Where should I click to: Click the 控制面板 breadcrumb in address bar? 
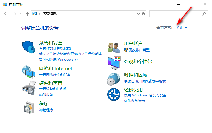(50, 14)
